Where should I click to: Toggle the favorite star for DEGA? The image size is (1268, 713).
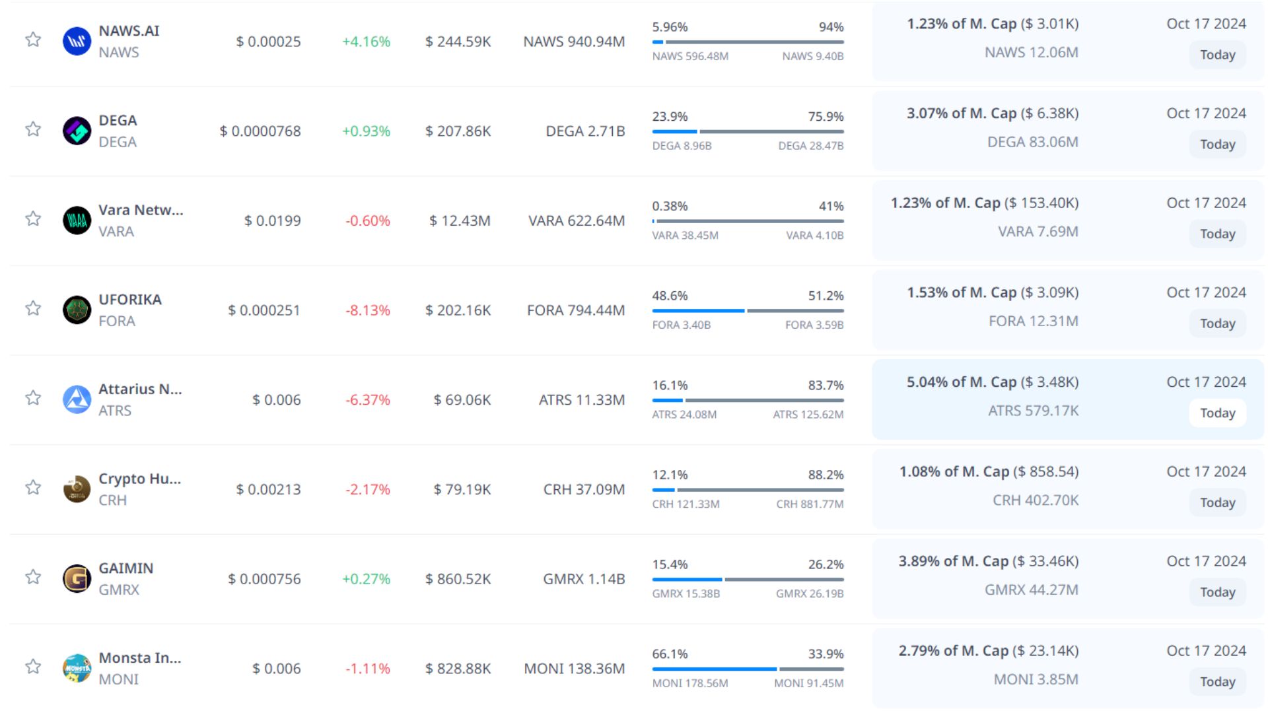(33, 129)
